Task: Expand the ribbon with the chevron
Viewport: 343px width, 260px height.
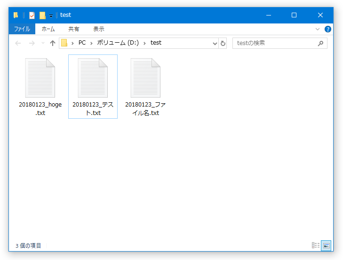Action: click(x=318, y=29)
